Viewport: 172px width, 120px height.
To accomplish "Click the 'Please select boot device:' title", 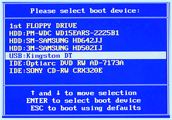I will (85, 11).
